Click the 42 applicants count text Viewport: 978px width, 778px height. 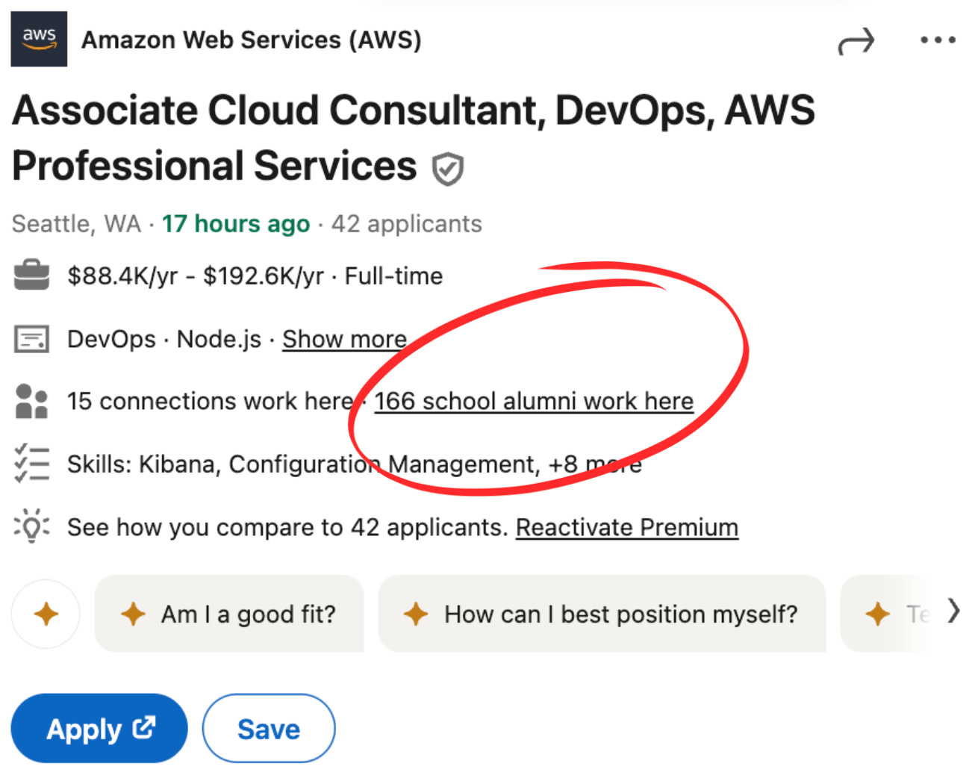point(407,224)
